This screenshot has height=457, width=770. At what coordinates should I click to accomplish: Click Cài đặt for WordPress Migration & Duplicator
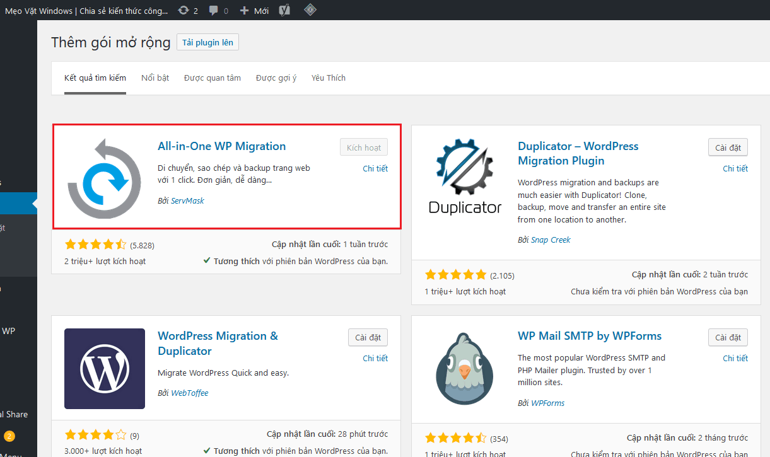coord(368,337)
